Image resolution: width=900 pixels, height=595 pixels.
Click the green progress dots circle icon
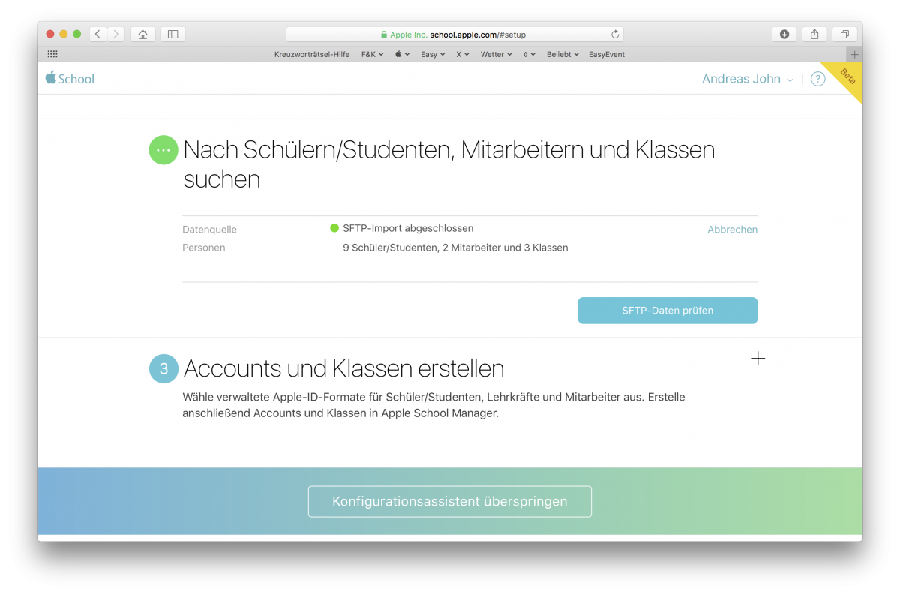tap(163, 150)
